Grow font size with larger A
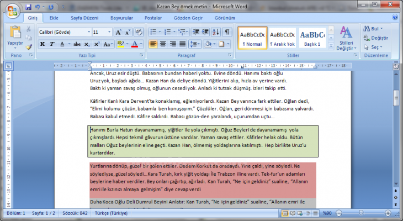403x221 pixels. (x=118, y=32)
